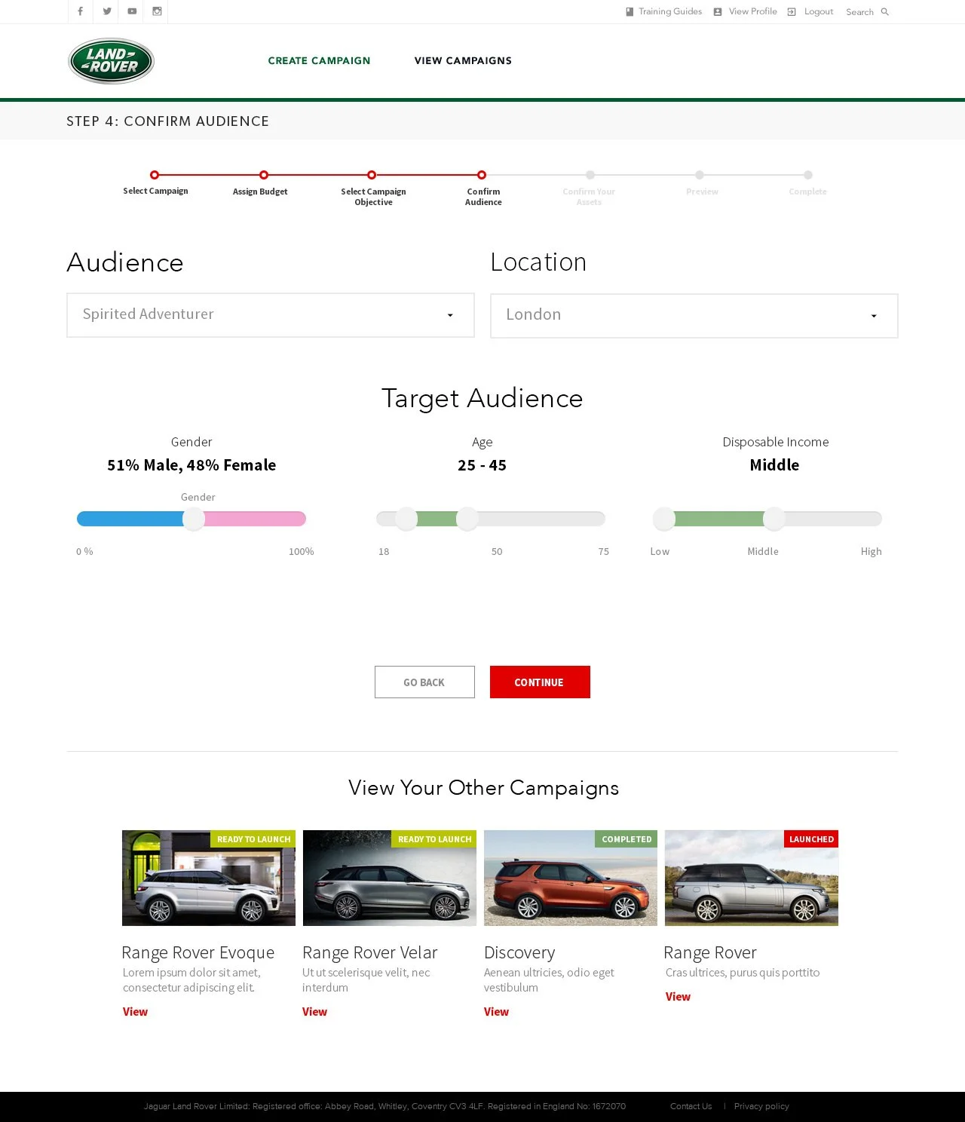
Task: Click the Training Guides book icon
Action: coord(630,12)
